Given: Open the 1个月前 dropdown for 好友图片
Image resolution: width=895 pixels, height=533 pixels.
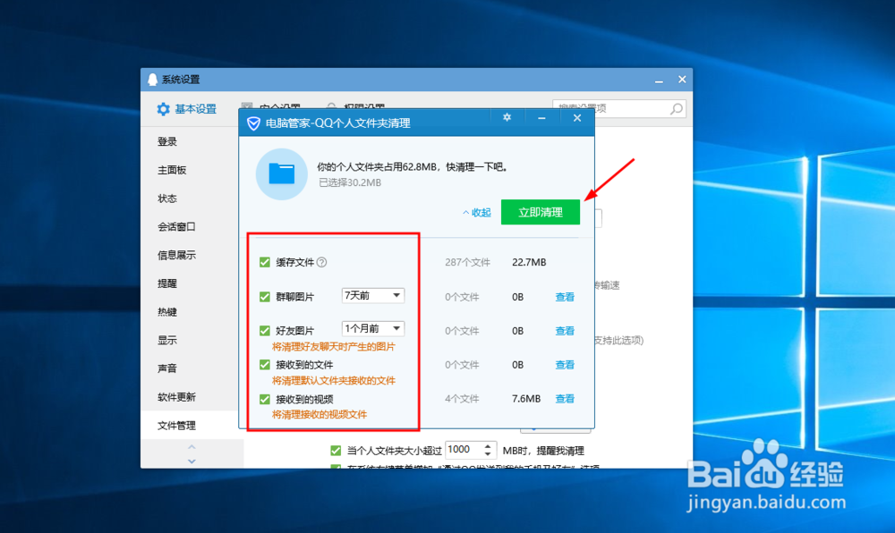Looking at the screenshot, I should click(x=372, y=328).
